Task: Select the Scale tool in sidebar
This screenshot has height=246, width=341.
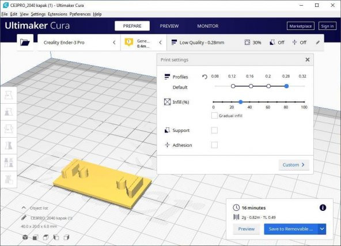Action: click(x=9, y=112)
